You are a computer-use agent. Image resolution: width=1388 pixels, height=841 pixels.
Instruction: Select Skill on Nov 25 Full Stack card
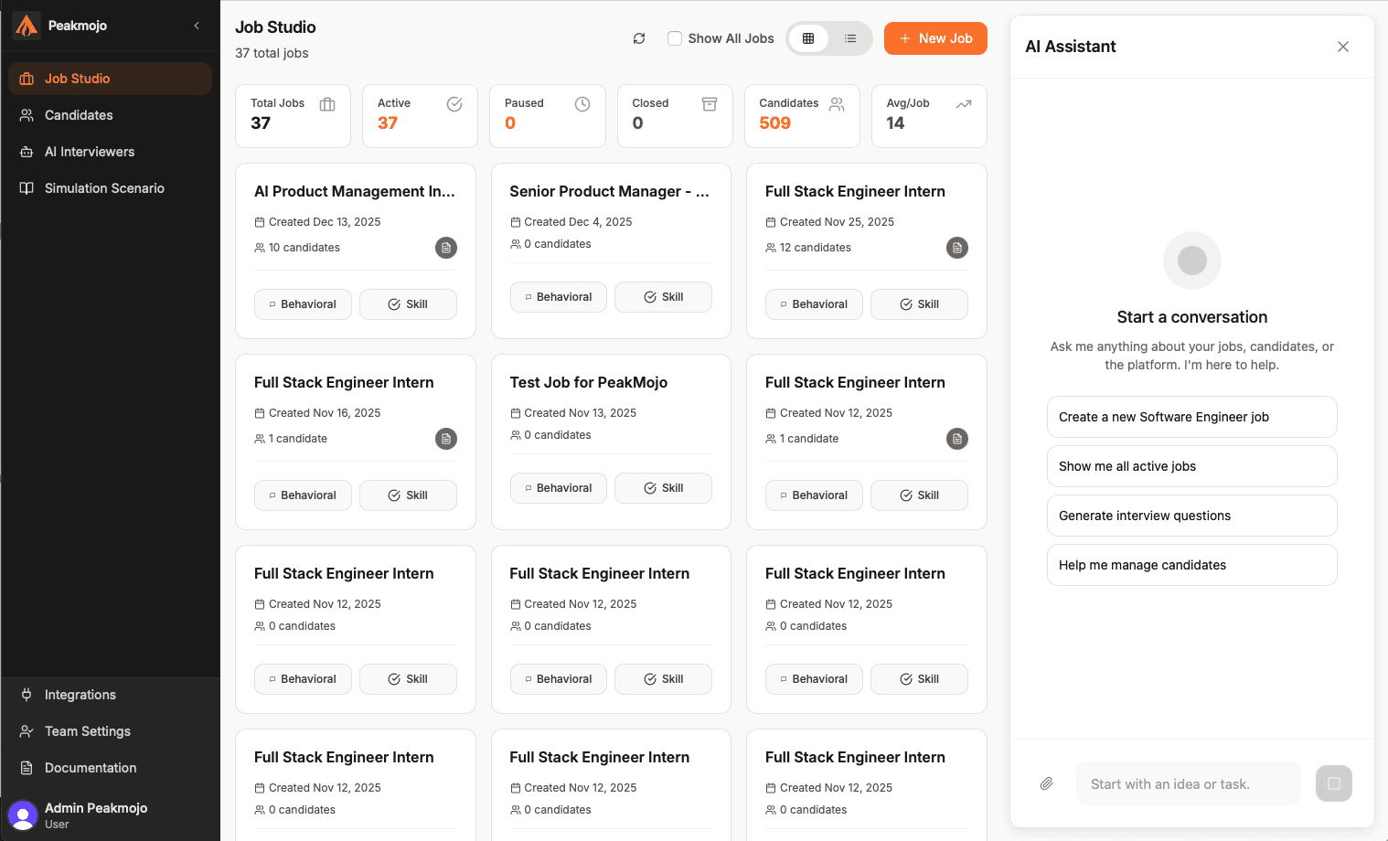tap(919, 304)
